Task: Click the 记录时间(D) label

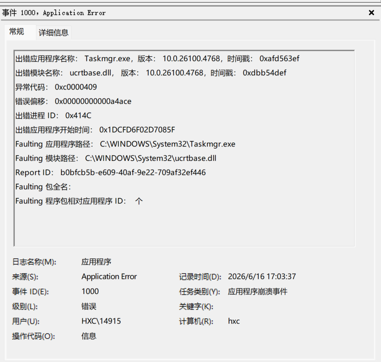Action: click(200, 277)
